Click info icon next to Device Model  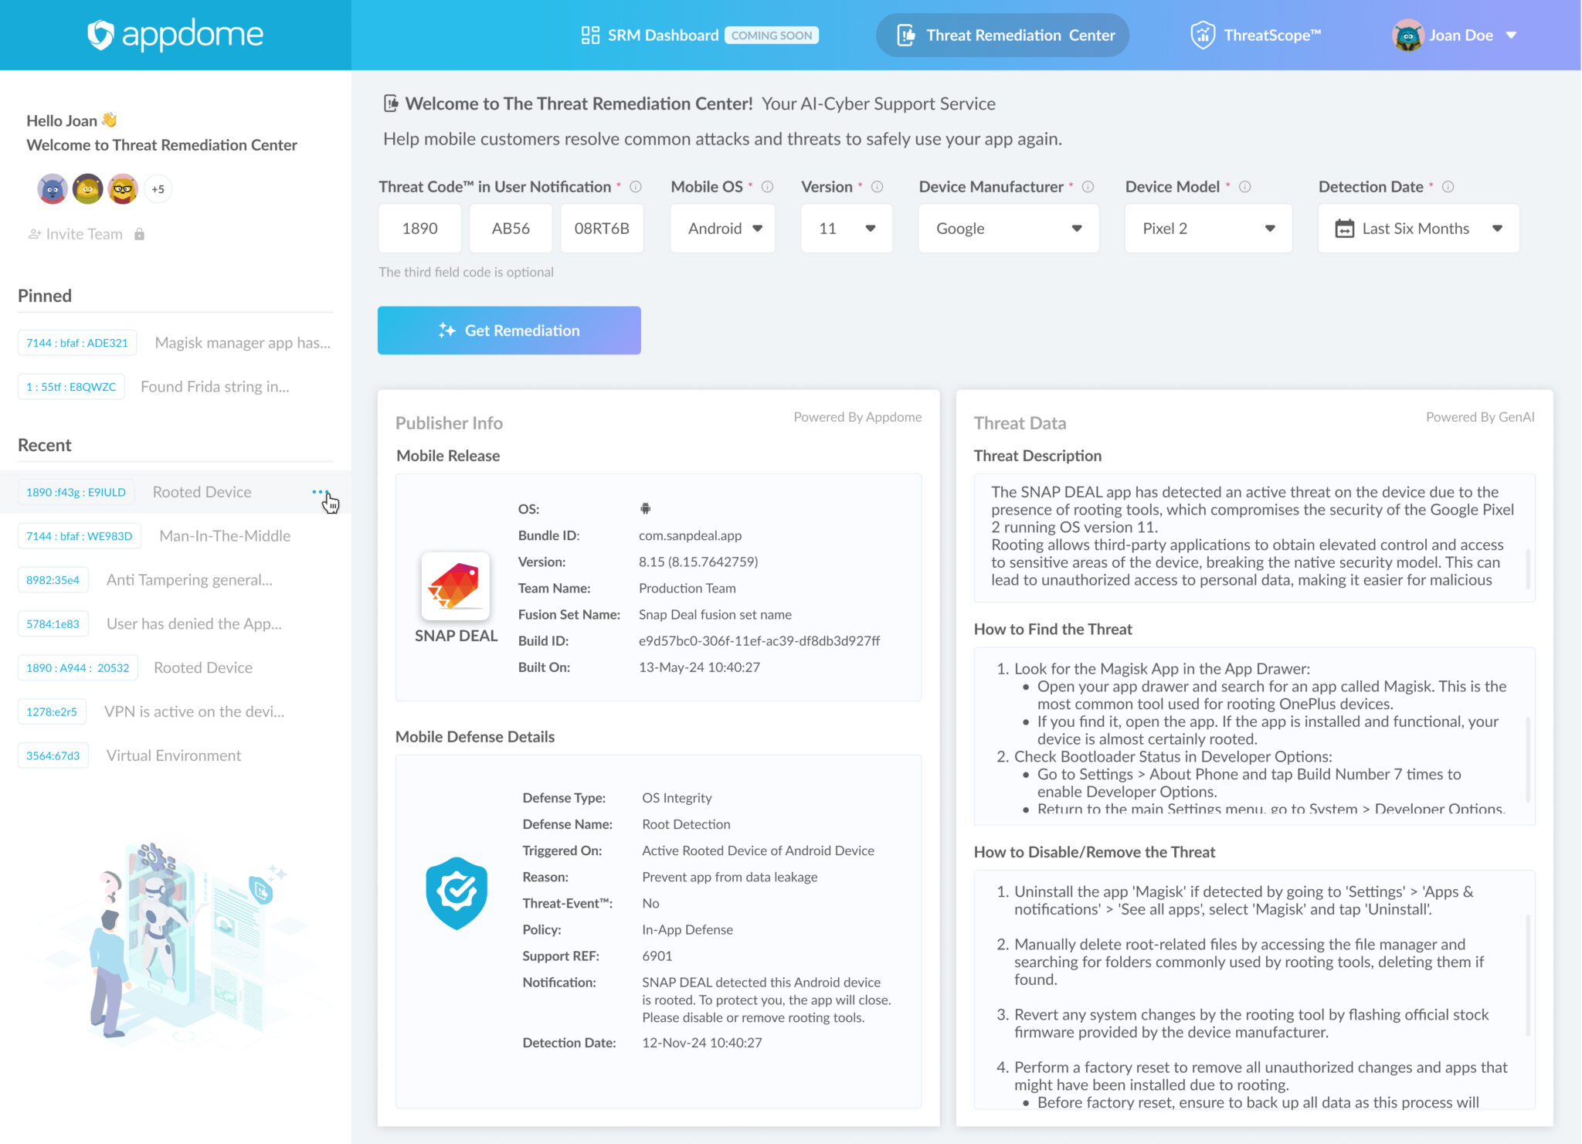(1244, 187)
